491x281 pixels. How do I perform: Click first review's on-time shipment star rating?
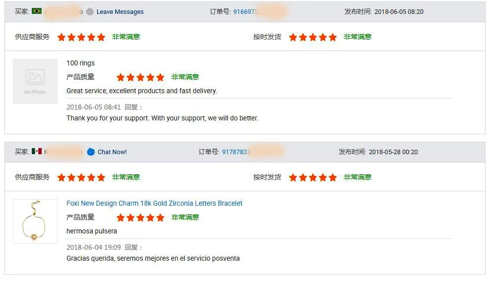tap(313, 37)
